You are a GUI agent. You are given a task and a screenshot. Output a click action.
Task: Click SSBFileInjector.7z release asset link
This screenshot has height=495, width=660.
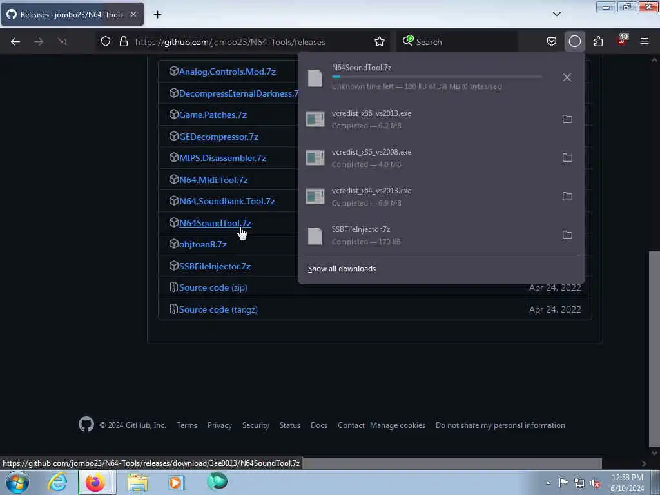215,266
